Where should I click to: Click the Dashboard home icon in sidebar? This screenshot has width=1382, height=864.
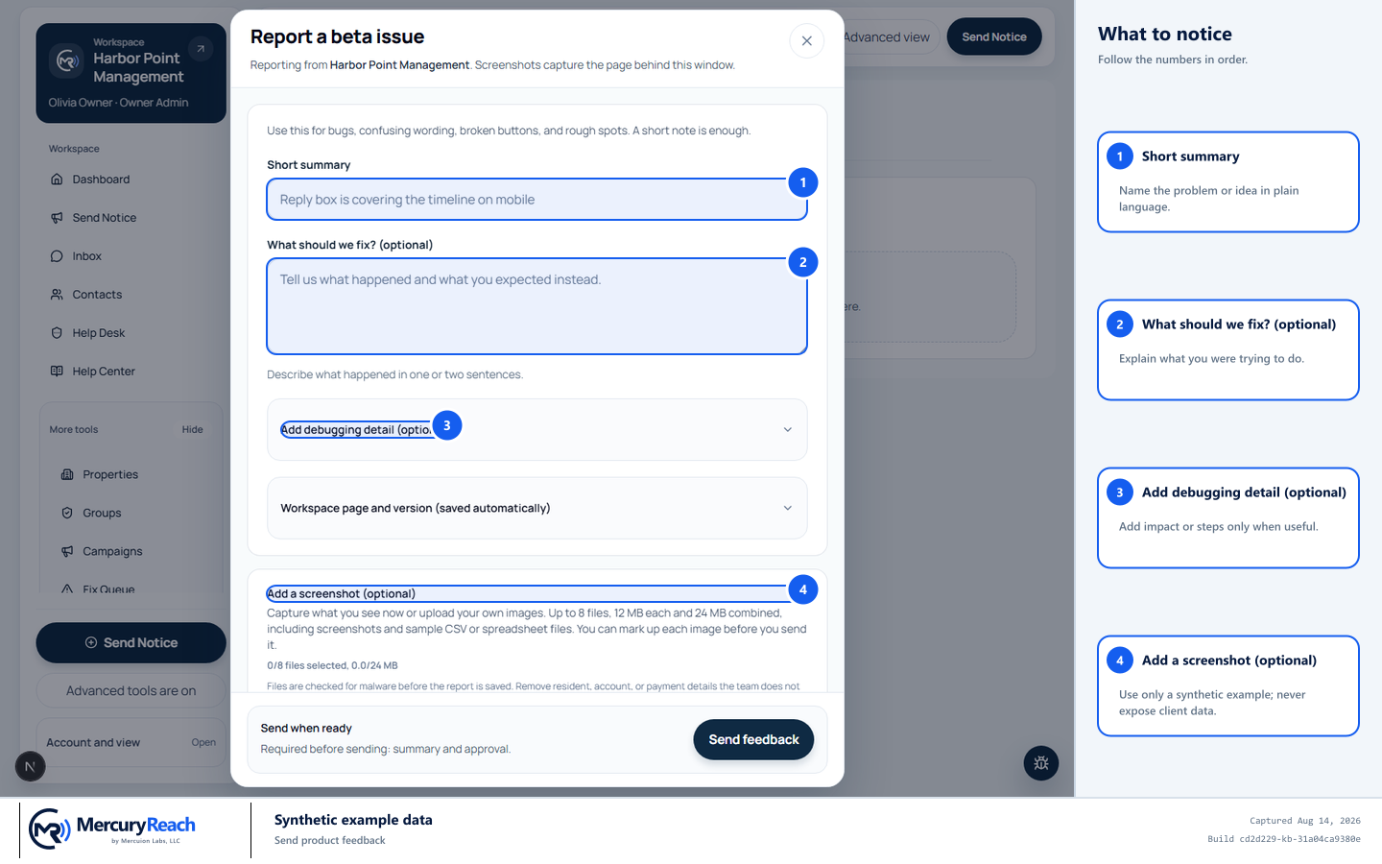point(57,180)
